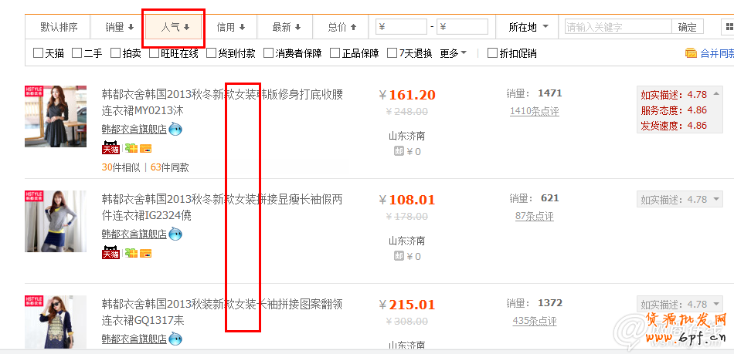Open 韩都衣舍旗舰店 link for GQ1317 item

pos(134,339)
